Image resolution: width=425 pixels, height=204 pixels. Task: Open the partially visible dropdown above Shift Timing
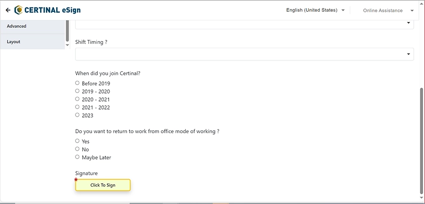pyautogui.click(x=244, y=25)
